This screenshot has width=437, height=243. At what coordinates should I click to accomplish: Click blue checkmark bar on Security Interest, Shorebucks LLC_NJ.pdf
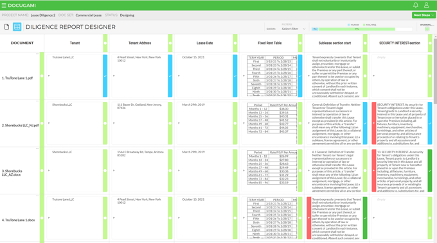430,123
